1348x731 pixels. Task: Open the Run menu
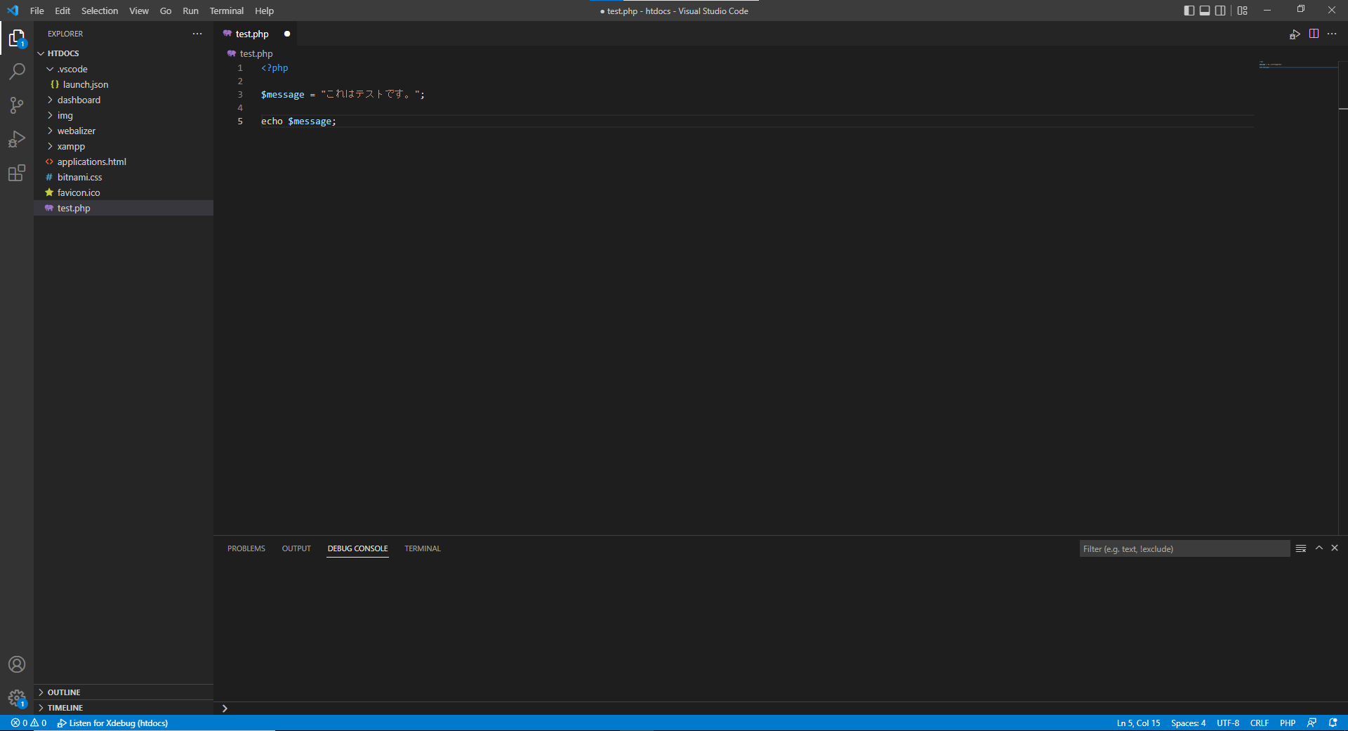pos(190,11)
